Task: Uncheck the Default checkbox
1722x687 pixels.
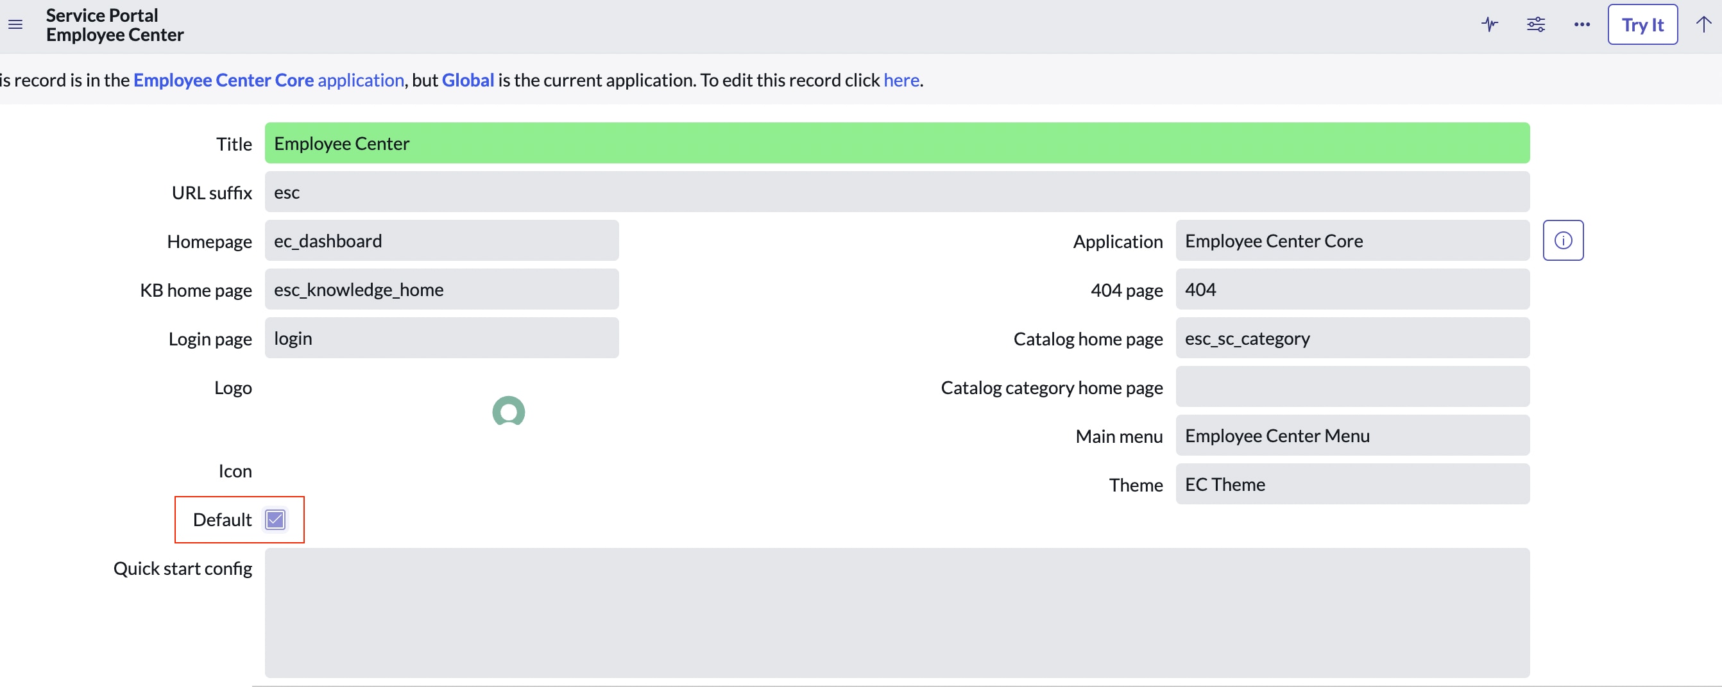Action: click(x=274, y=518)
